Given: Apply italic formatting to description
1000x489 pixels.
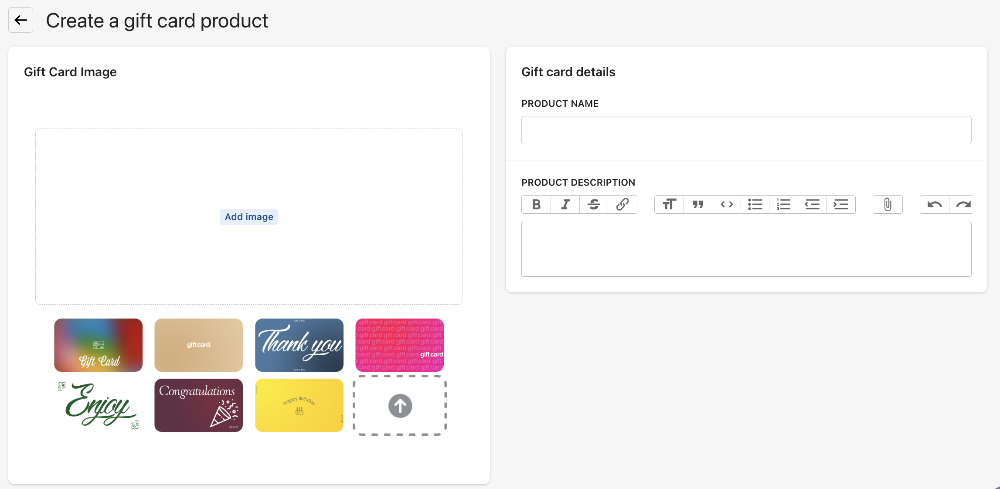Looking at the screenshot, I should pyautogui.click(x=565, y=204).
